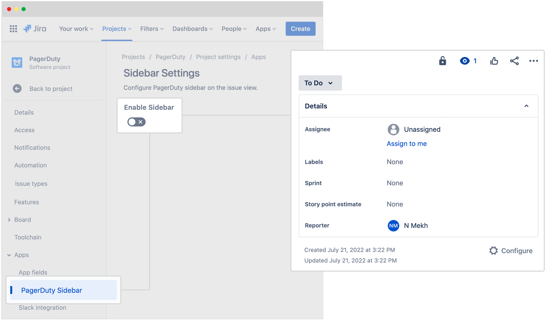Screen dimensions: 546x321
Task: Toggle the Enable Sidebar switch
Action: [136, 122]
